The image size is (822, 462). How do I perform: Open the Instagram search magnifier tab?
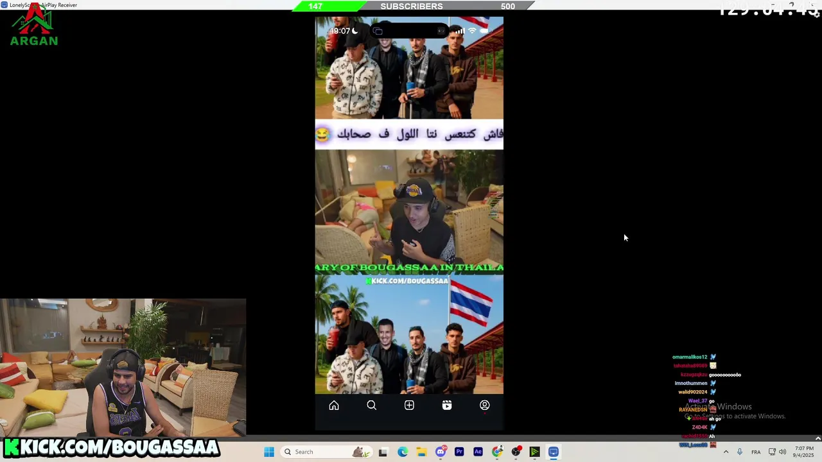tap(371, 406)
